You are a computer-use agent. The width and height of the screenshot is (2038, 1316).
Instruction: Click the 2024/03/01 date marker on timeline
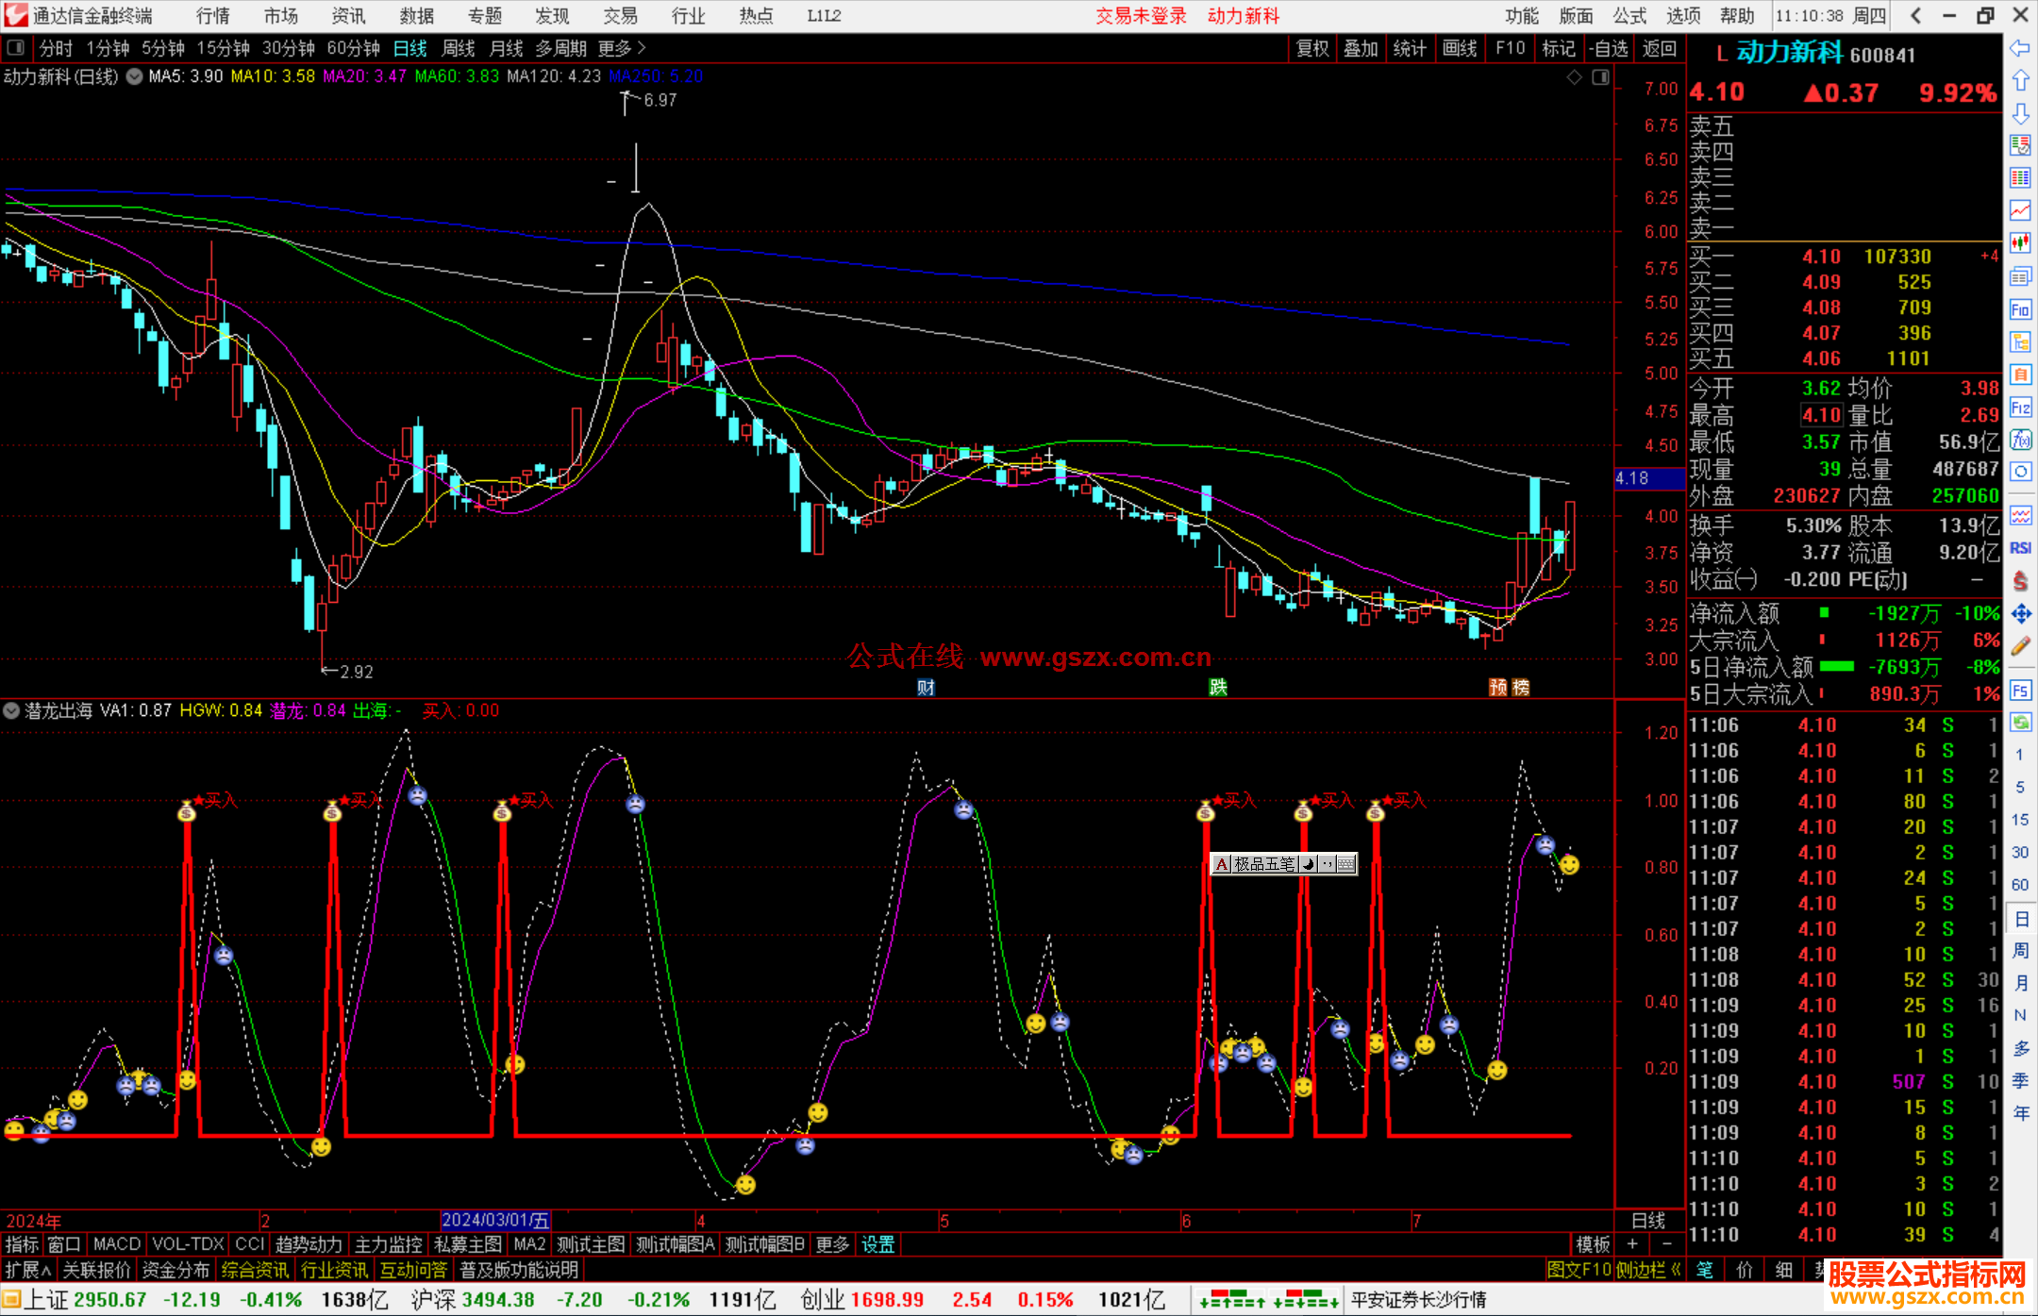coord(495,1221)
